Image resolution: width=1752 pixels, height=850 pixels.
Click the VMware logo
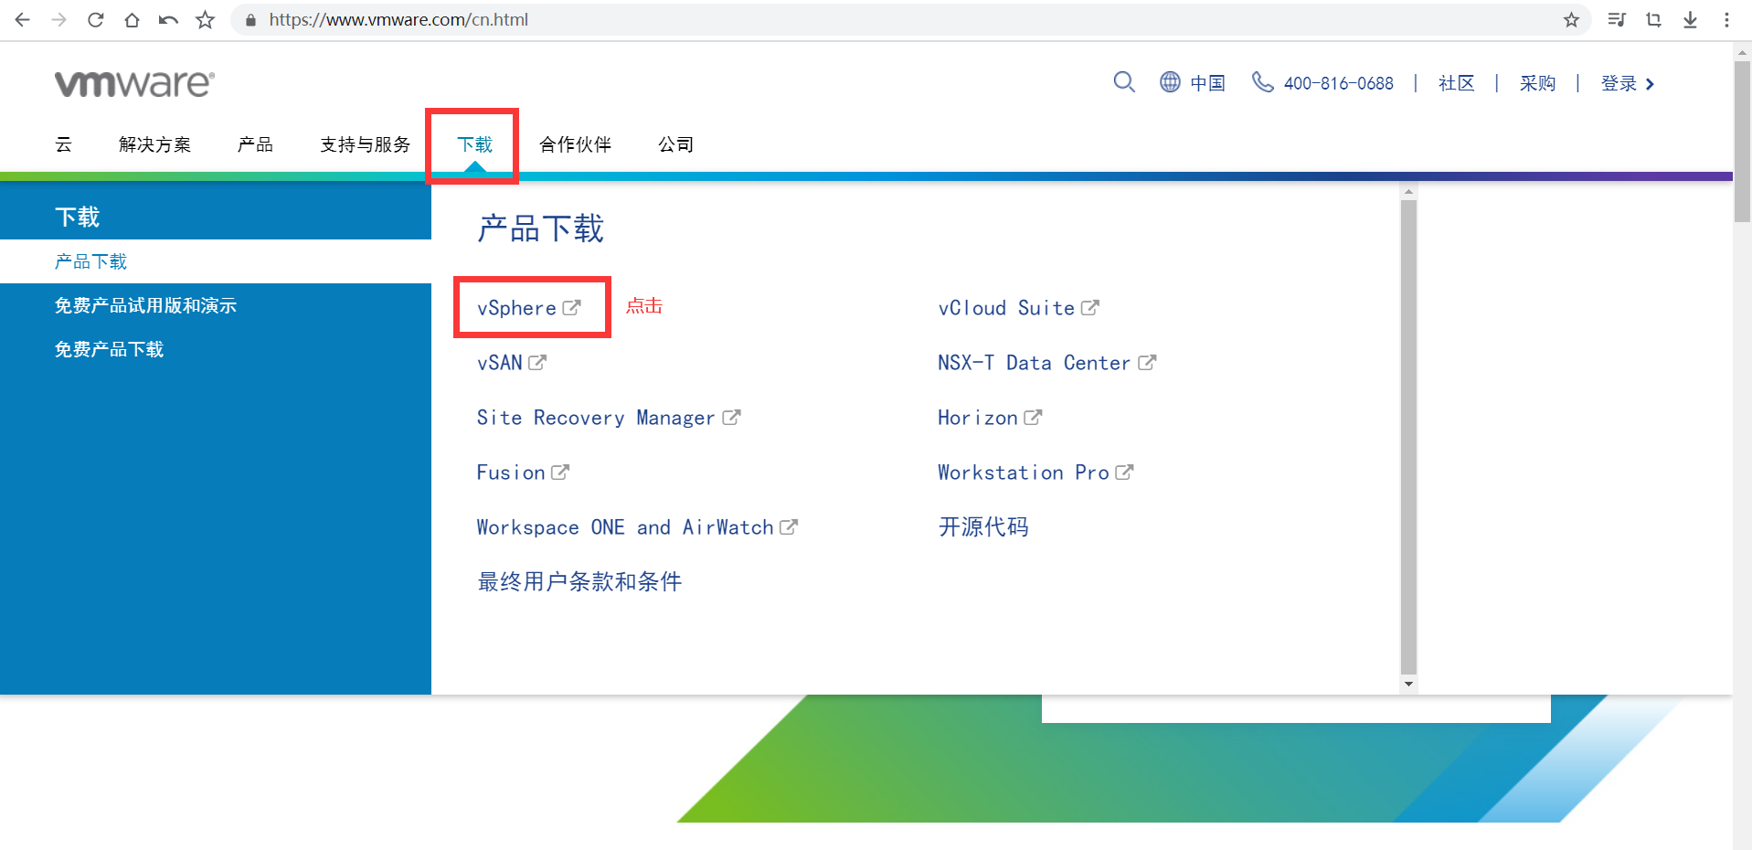click(x=135, y=83)
